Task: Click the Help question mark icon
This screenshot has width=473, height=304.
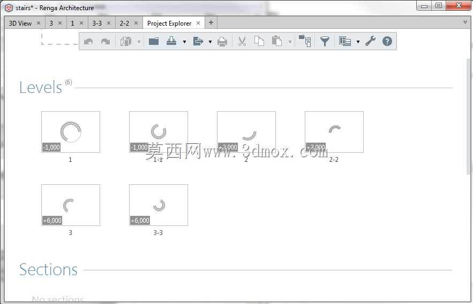Action: 387,41
